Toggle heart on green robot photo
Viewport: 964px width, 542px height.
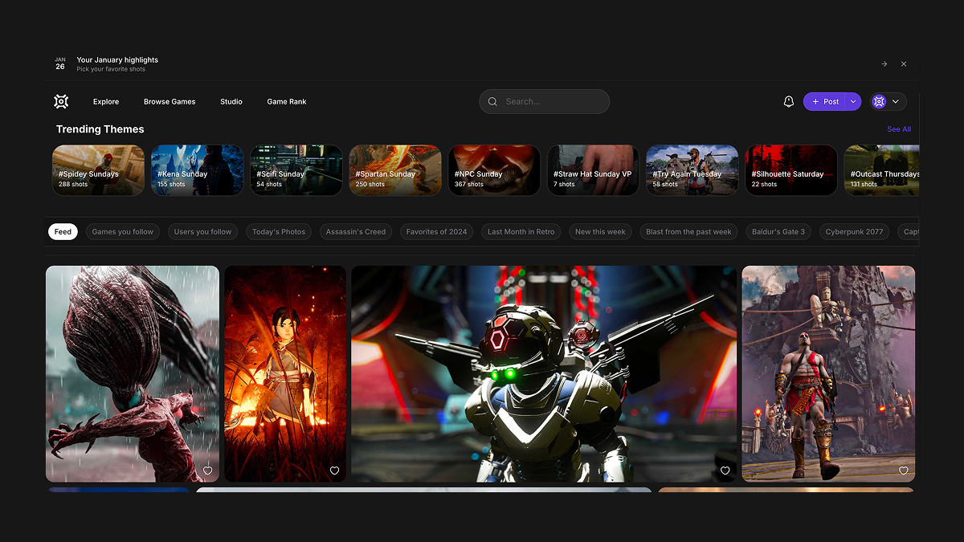725,471
